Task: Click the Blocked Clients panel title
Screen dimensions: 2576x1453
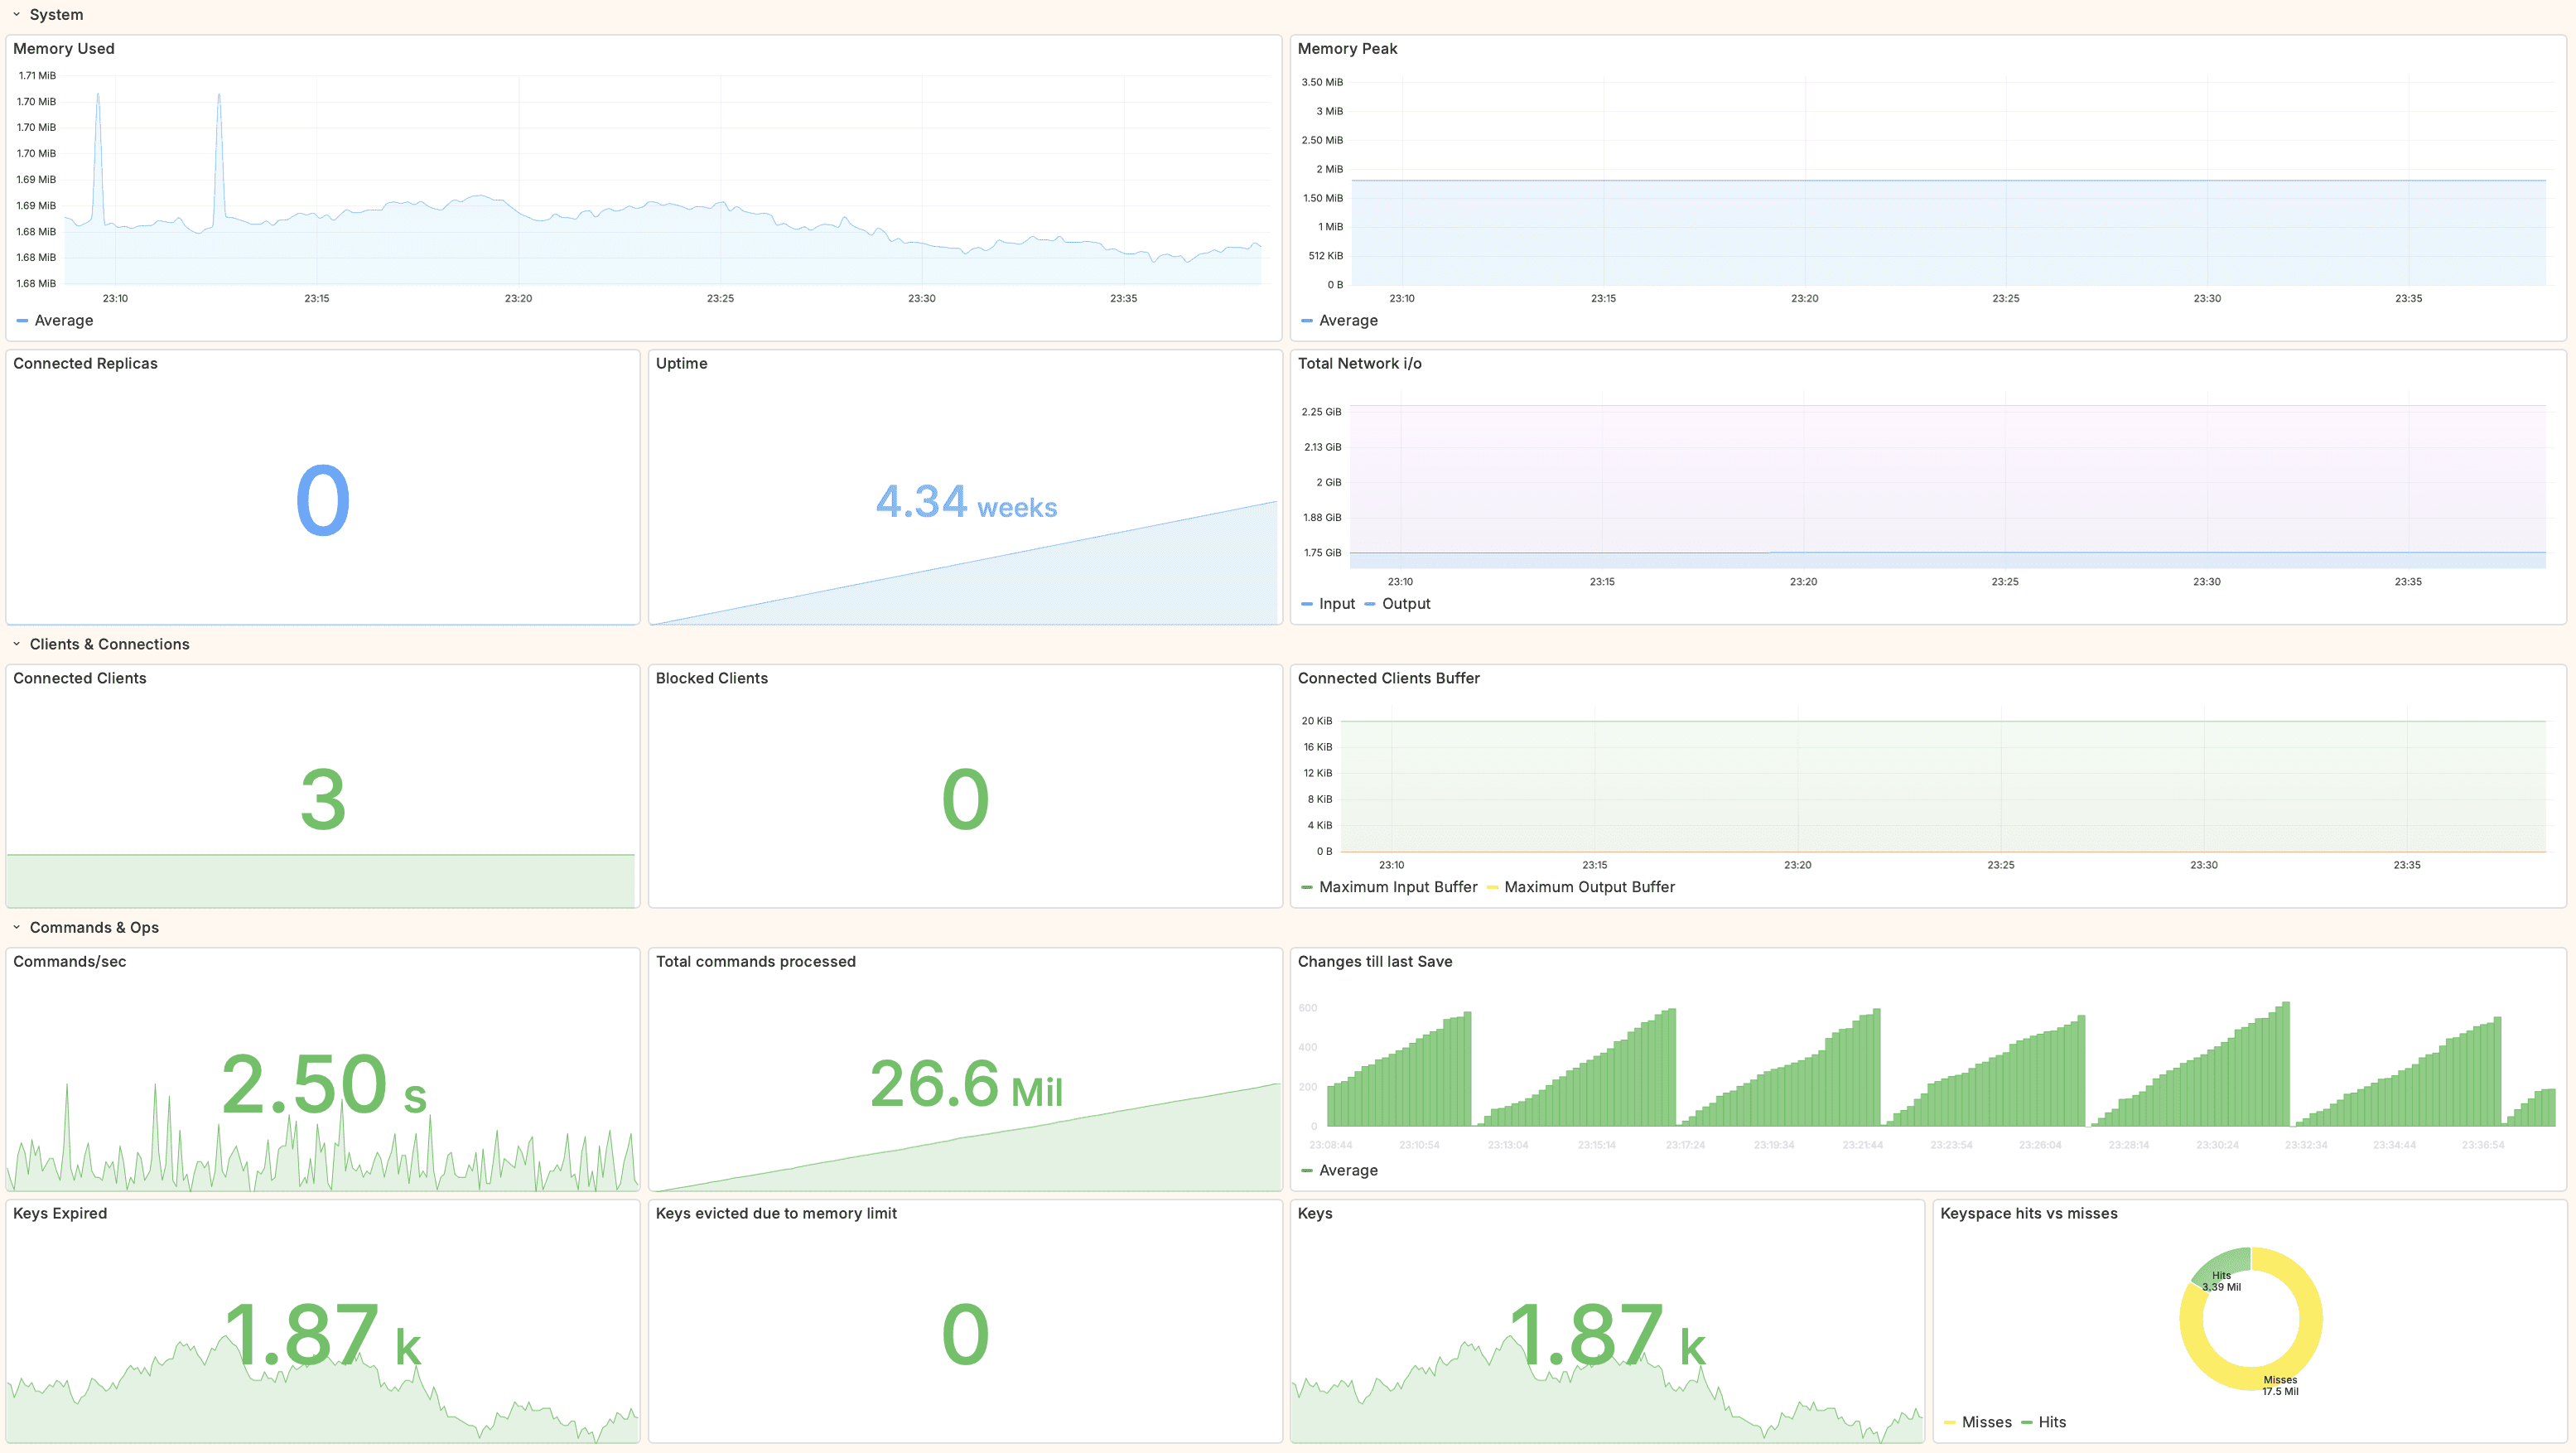Action: click(712, 678)
